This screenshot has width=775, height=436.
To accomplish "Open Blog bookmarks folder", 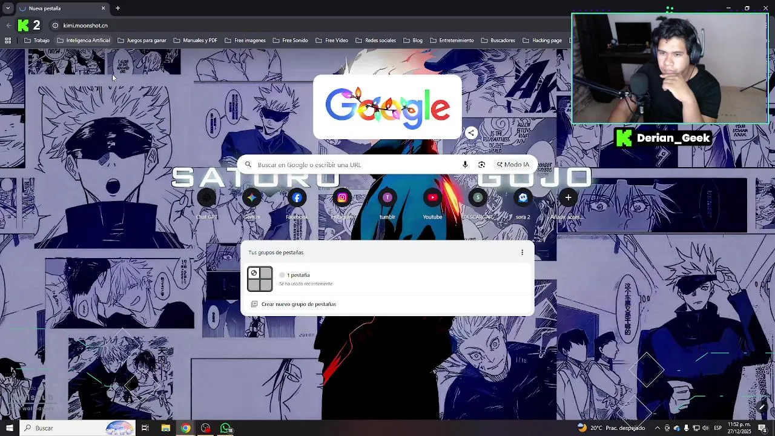I will point(412,41).
